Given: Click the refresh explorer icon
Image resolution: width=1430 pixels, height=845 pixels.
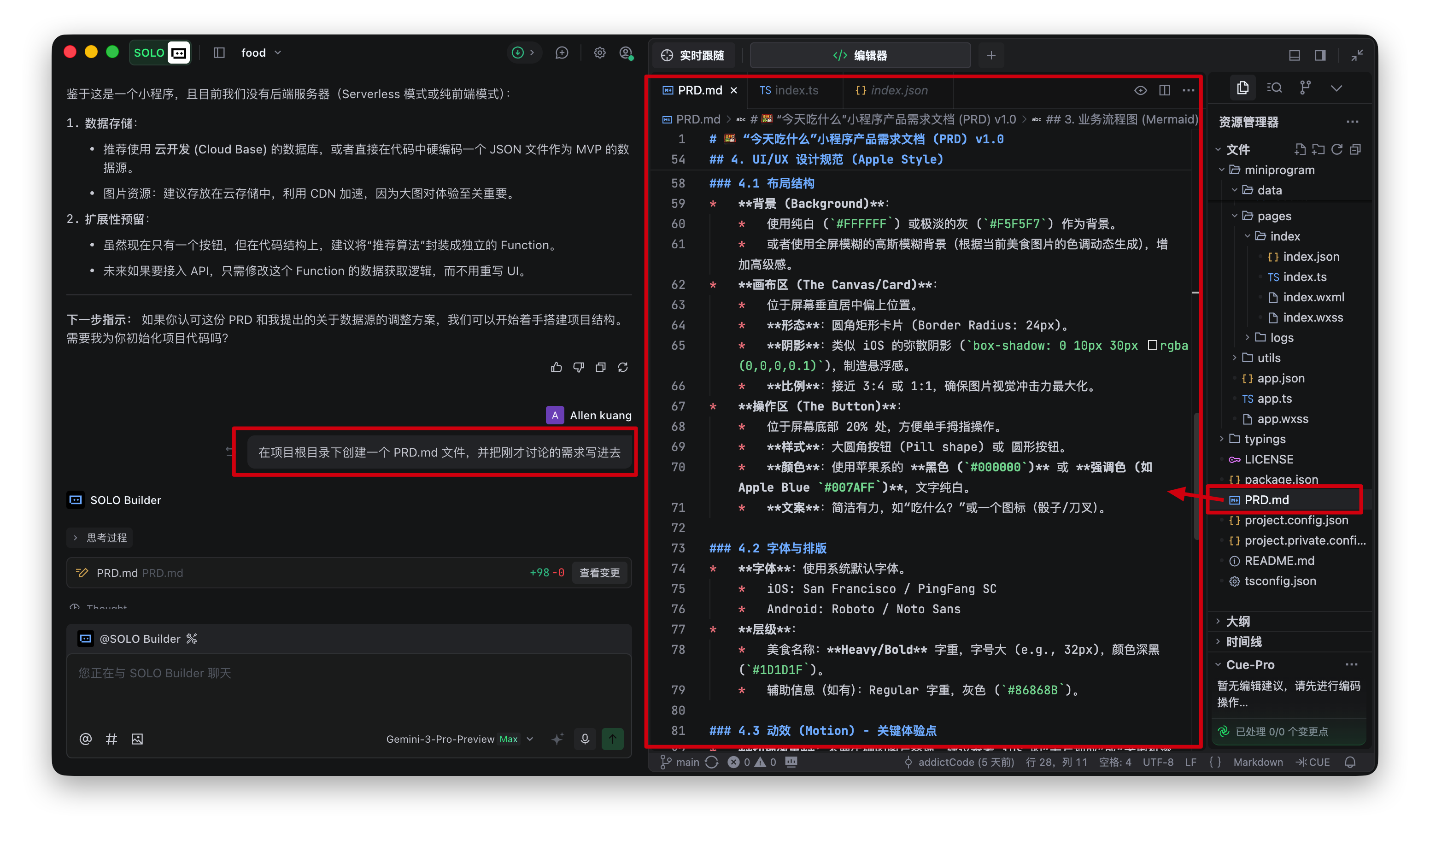Looking at the screenshot, I should [1336, 149].
